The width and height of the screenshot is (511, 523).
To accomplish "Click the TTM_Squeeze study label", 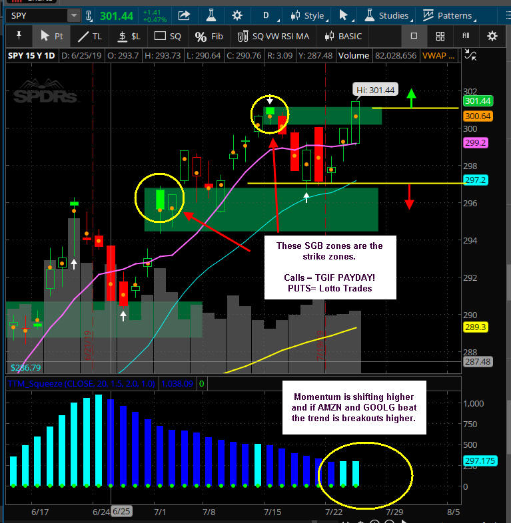I will (x=81, y=383).
